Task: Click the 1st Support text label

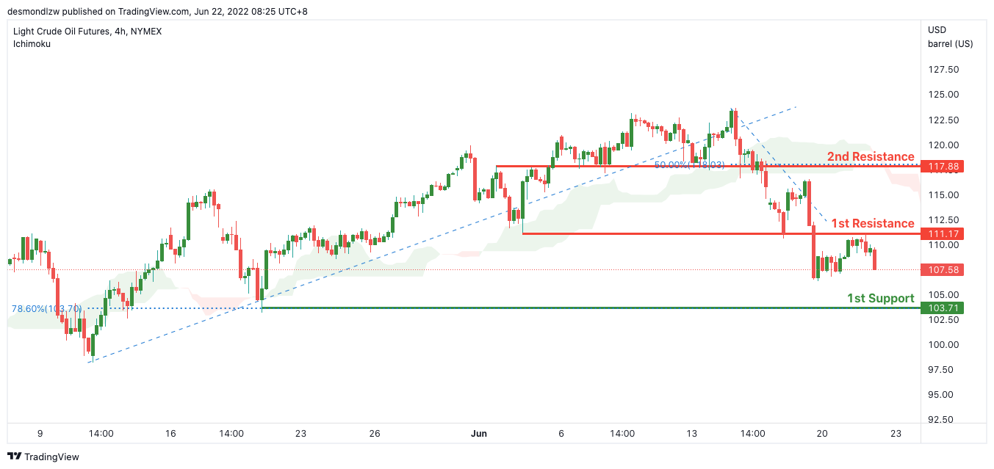Action: coord(880,298)
